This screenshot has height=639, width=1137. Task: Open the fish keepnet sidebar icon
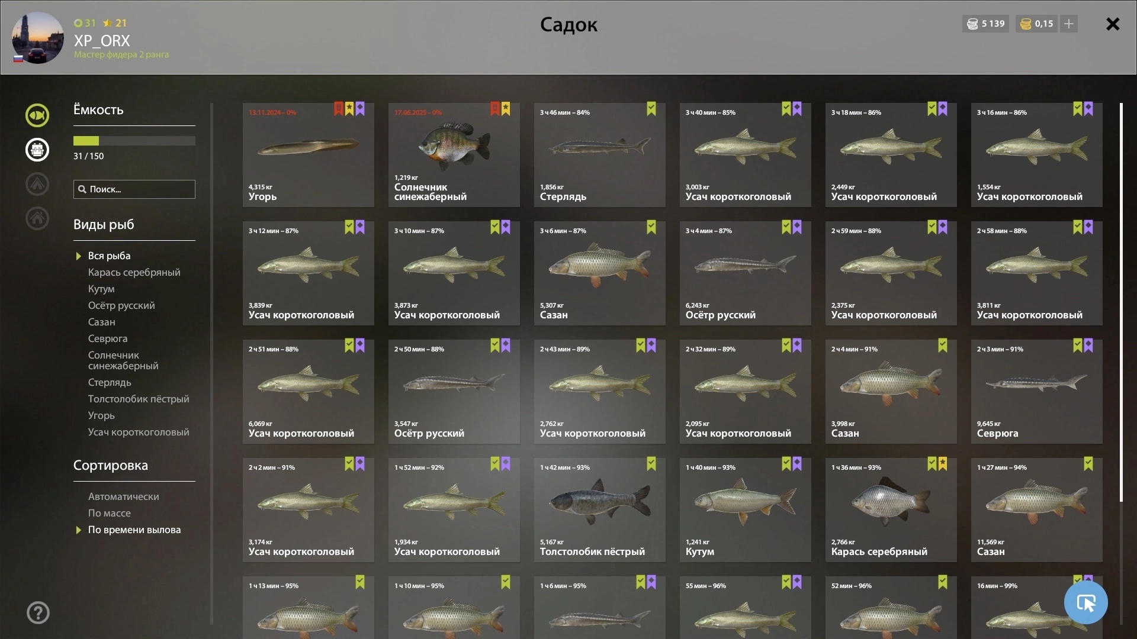tap(37, 115)
